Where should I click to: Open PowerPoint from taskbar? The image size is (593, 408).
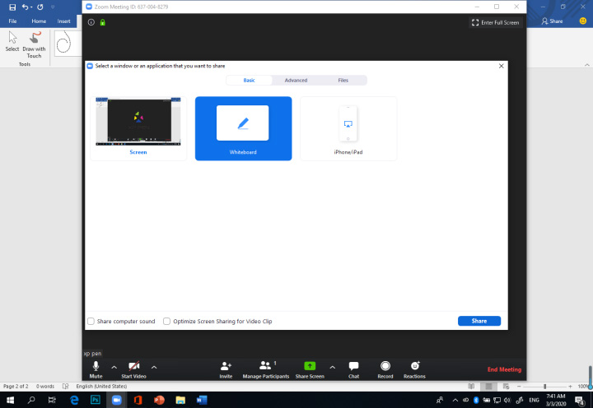[x=159, y=400]
